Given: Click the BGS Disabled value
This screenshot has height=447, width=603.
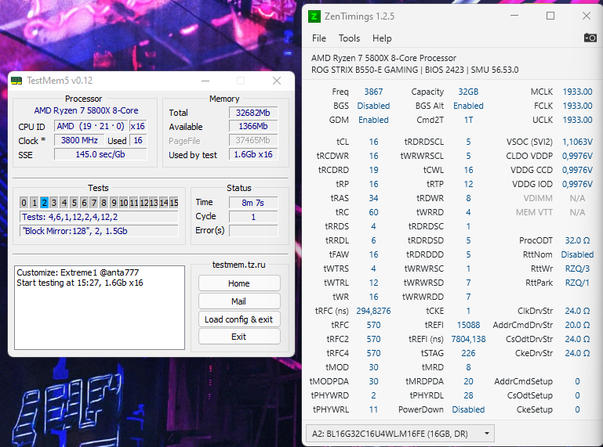Looking at the screenshot, I should 373,106.
